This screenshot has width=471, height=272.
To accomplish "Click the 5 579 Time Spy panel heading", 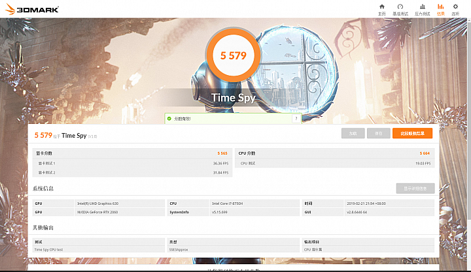I will pyautogui.click(x=65, y=136).
